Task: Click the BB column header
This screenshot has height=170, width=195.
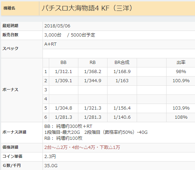Action: 64,63
